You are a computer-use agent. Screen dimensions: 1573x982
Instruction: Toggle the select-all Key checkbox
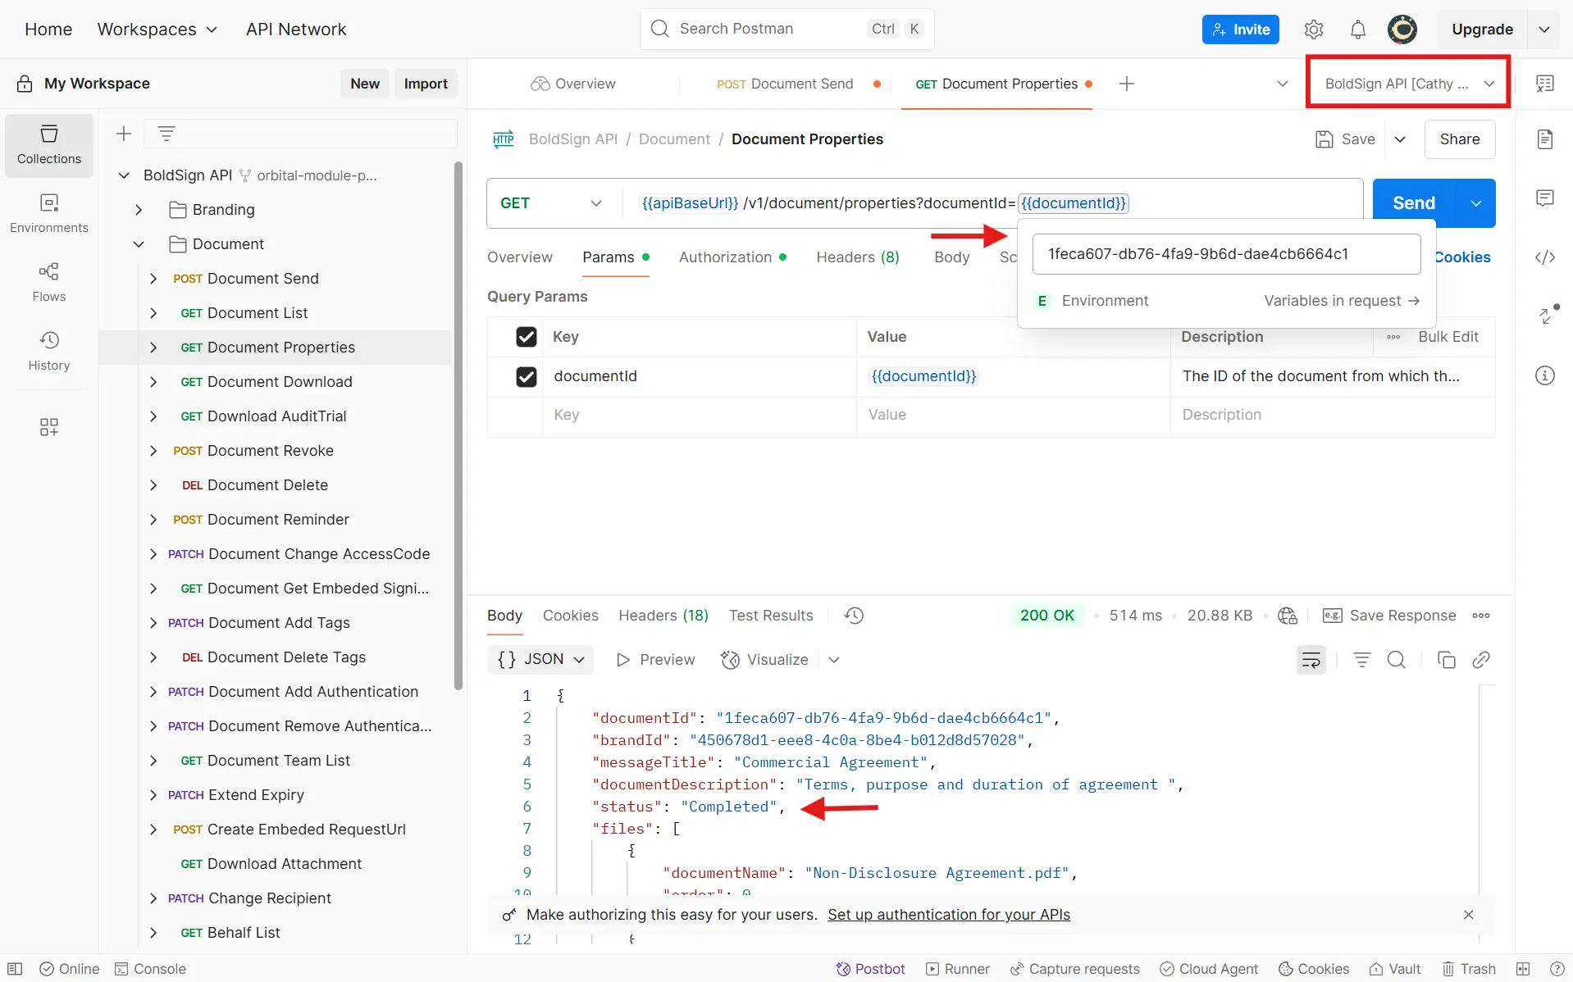pyautogui.click(x=527, y=337)
